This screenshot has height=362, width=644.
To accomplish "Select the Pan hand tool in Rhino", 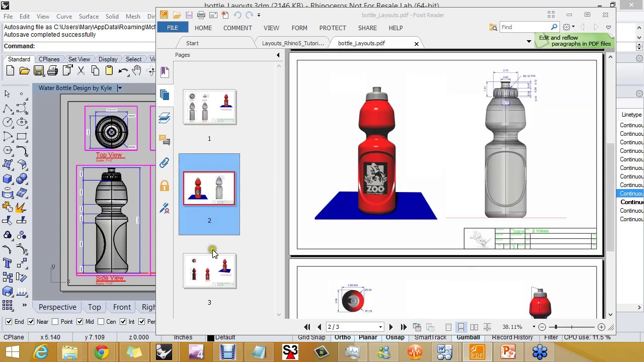I will pyautogui.click(x=137, y=71).
